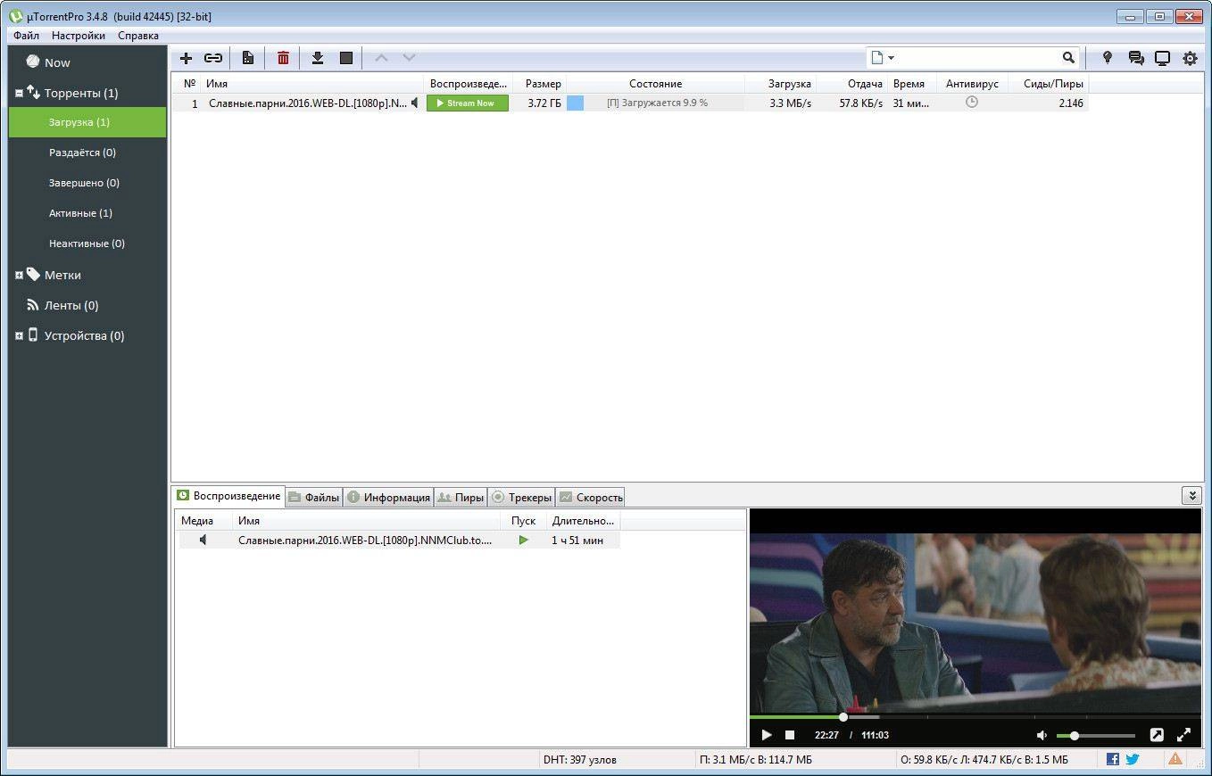Image resolution: width=1212 pixels, height=776 pixels.
Task: Expand the Метки section
Action: coord(19,275)
